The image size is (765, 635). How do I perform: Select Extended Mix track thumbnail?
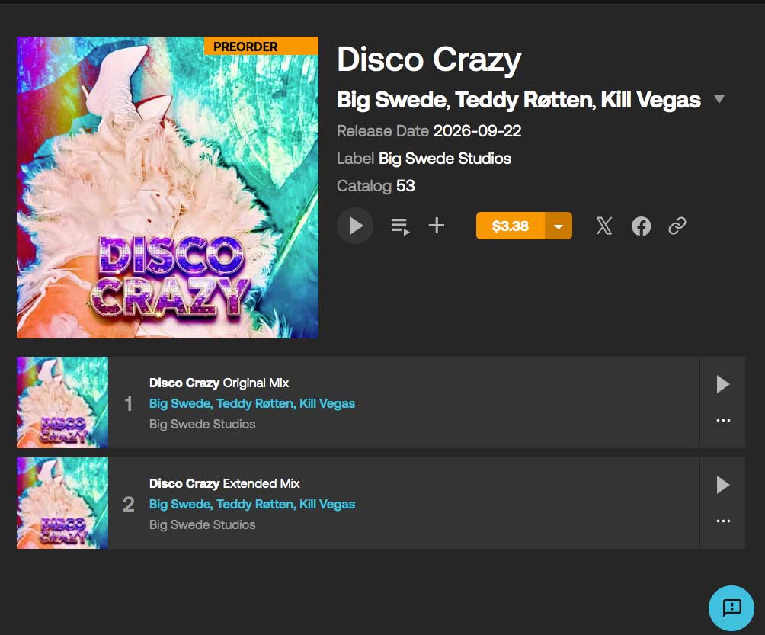tap(62, 502)
